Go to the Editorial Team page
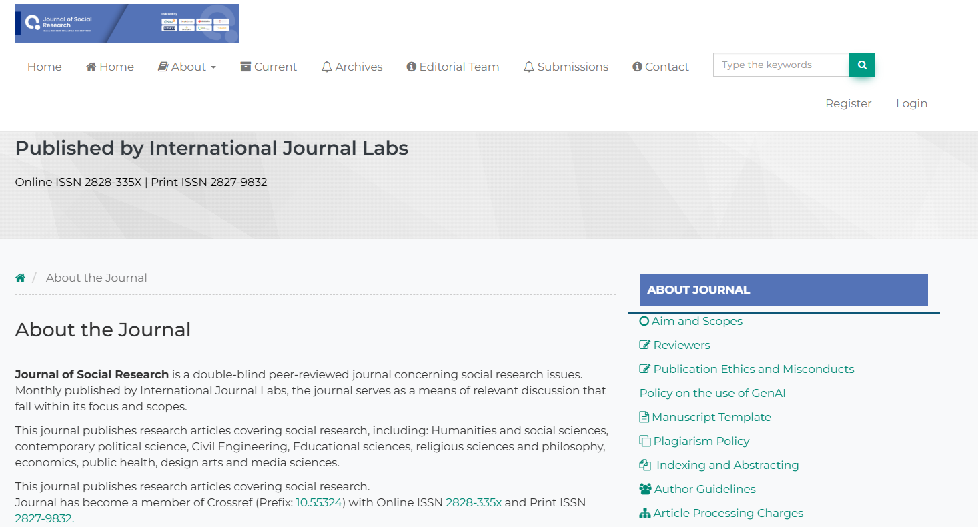Viewport: 978px width, 527px height. (453, 67)
